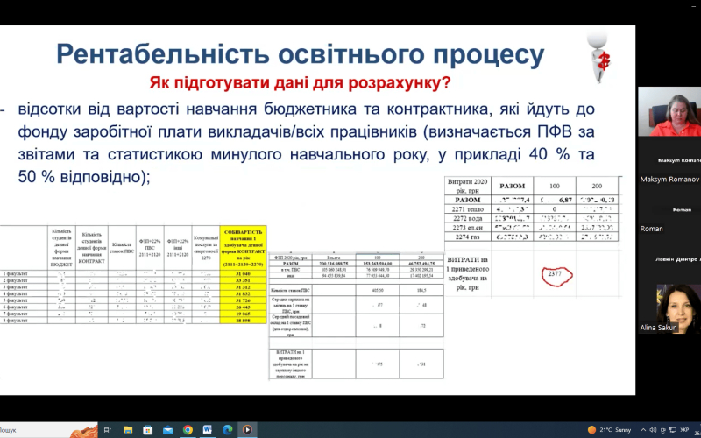Click the "2271 тепло" row label
The height and width of the screenshot is (438, 701).
pyautogui.click(x=468, y=208)
